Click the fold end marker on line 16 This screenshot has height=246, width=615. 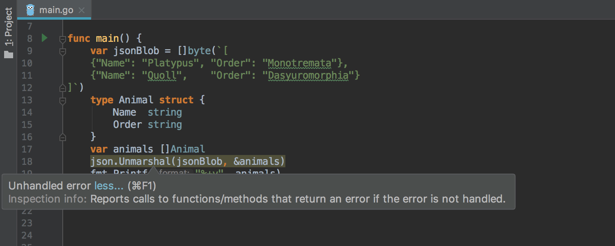(x=63, y=137)
